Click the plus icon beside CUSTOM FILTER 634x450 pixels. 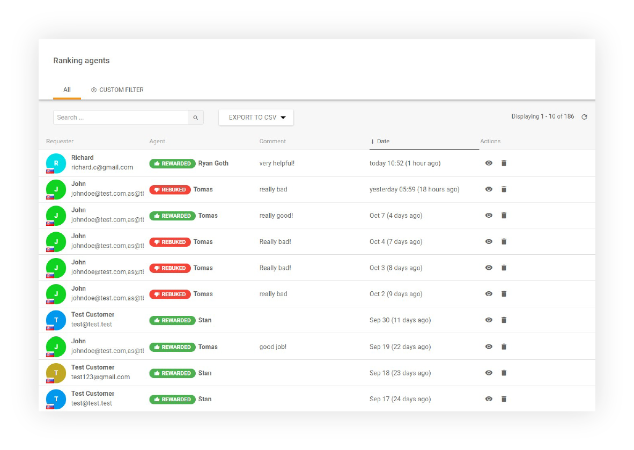94,90
